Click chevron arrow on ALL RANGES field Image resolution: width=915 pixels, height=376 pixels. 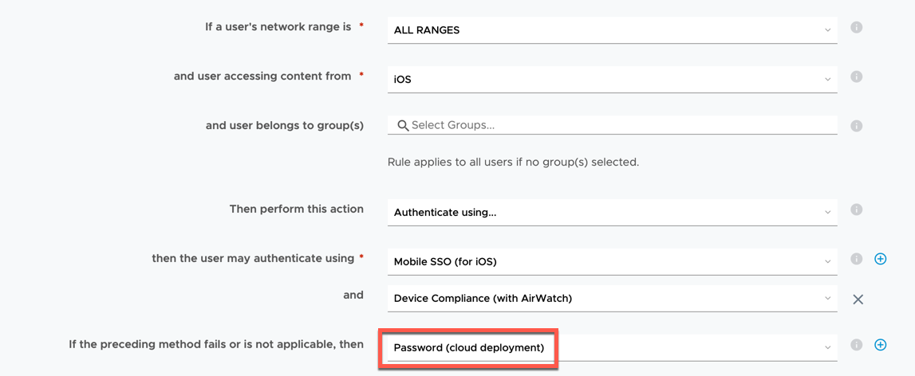827,30
